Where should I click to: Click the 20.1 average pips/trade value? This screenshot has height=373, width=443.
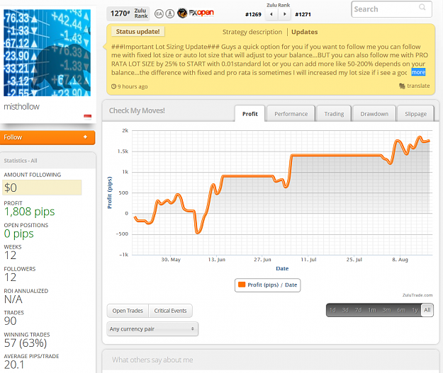(14, 365)
